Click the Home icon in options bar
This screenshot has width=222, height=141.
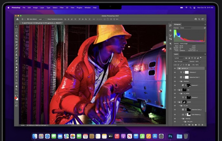(x=17, y=19)
